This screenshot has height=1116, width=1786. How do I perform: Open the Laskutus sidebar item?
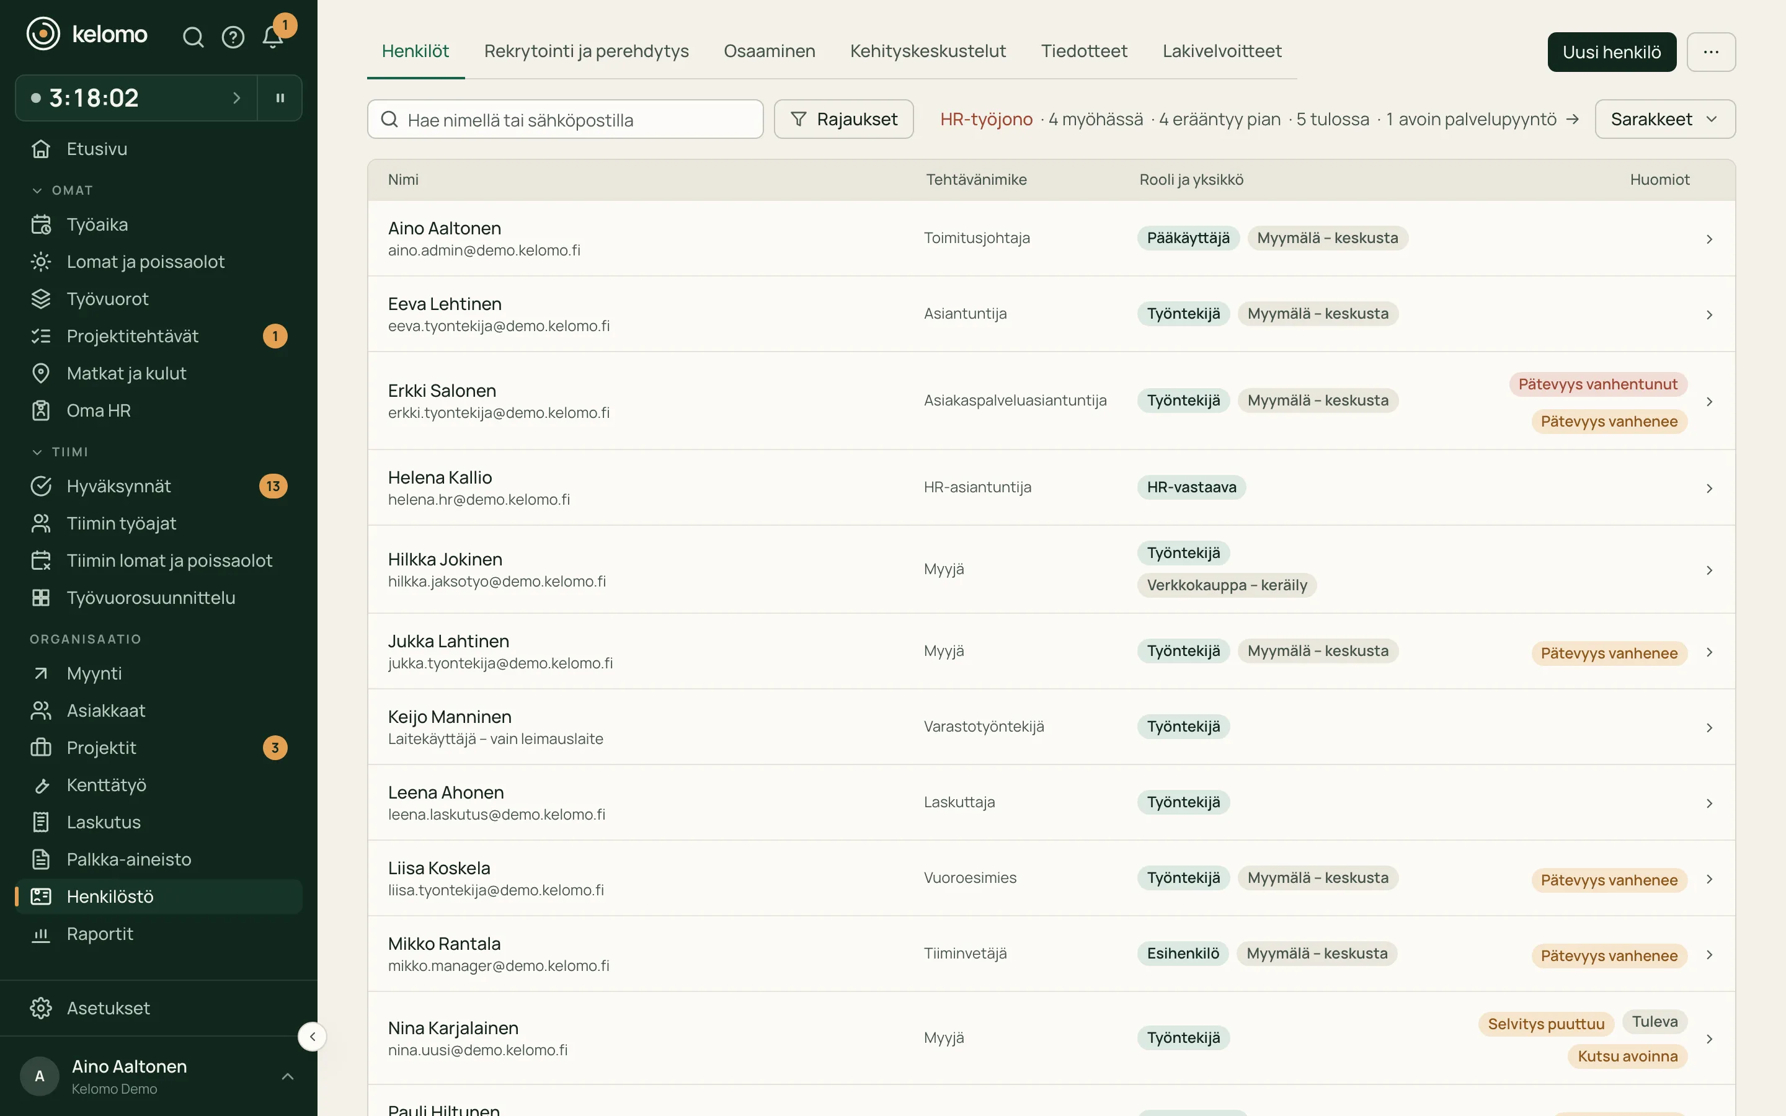click(x=158, y=822)
